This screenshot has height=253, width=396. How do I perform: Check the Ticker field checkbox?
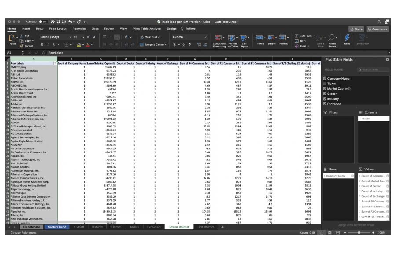325,83
